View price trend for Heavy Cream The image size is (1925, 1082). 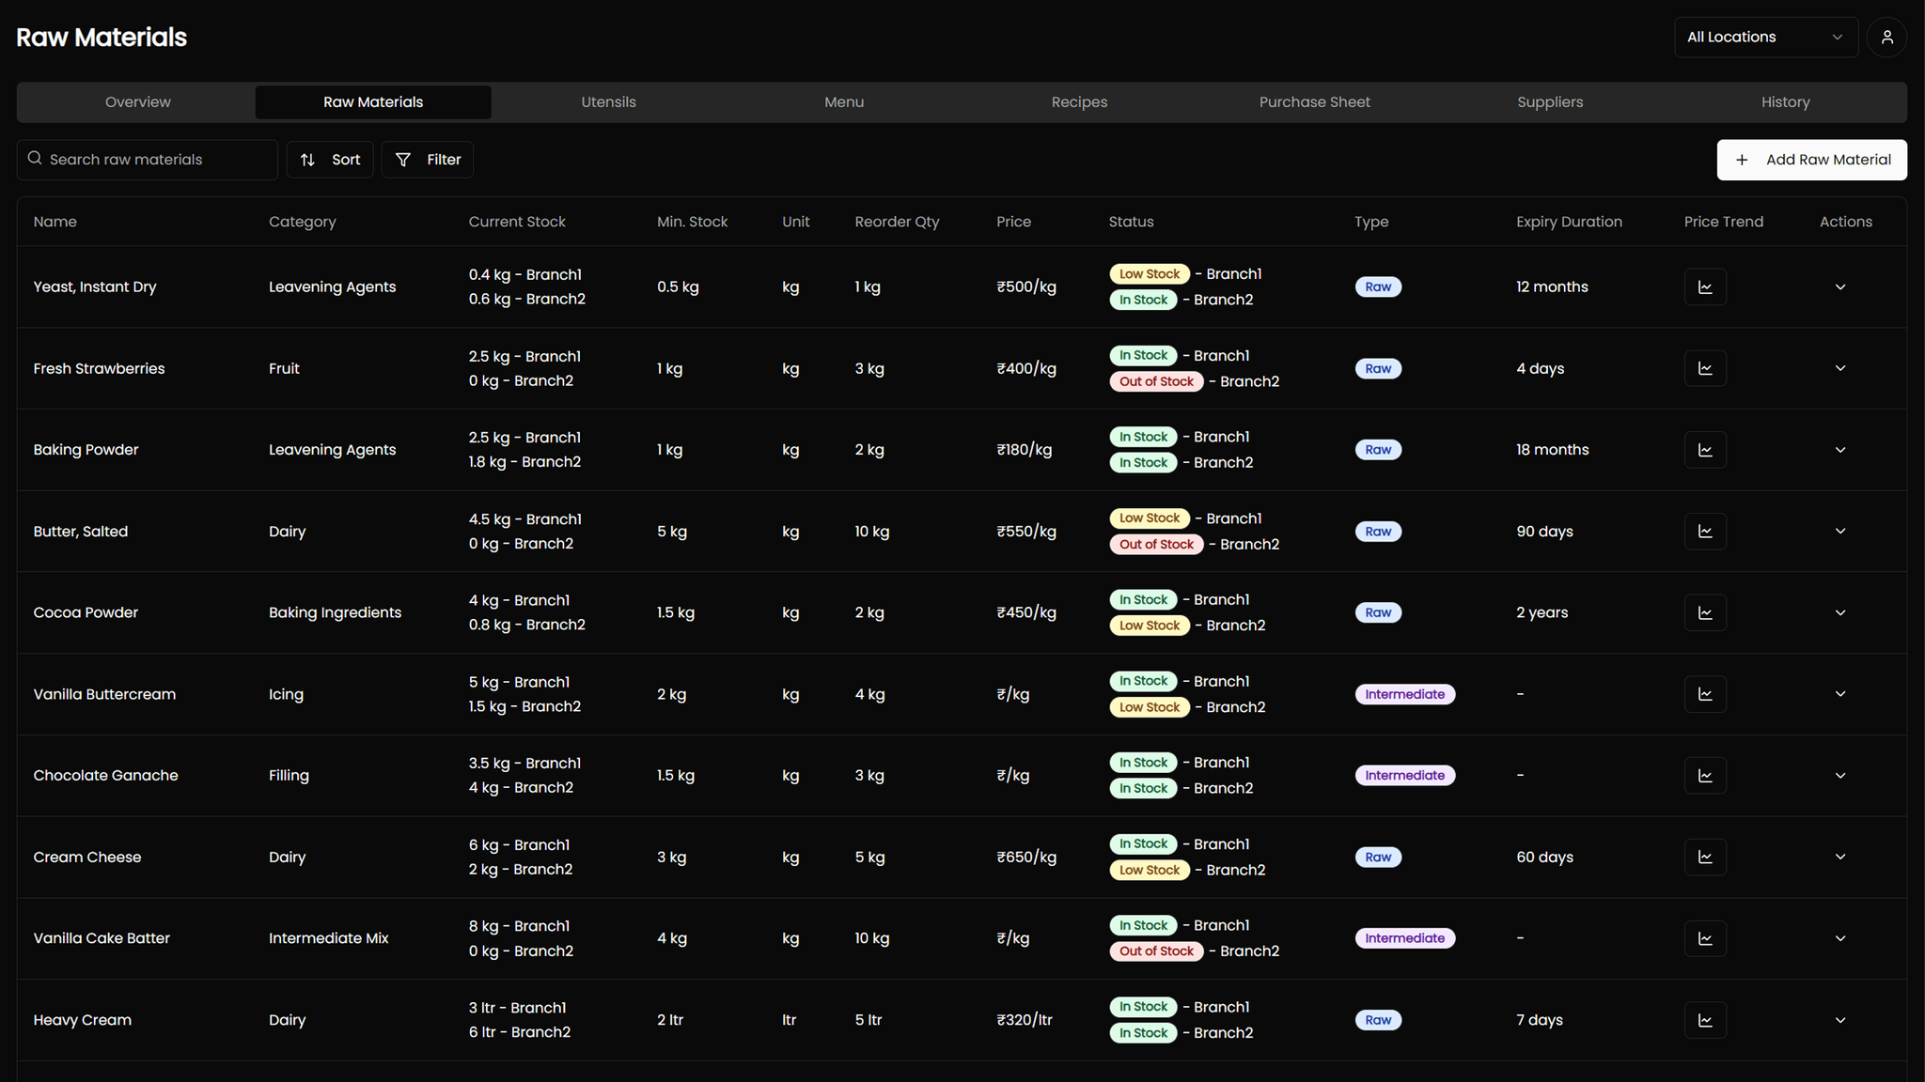point(1705,1020)
